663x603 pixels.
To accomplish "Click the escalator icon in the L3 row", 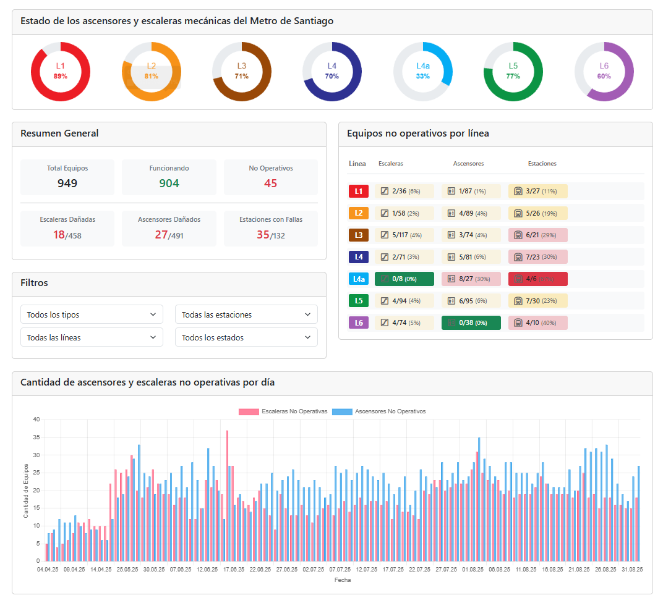I will click(384, 235).
